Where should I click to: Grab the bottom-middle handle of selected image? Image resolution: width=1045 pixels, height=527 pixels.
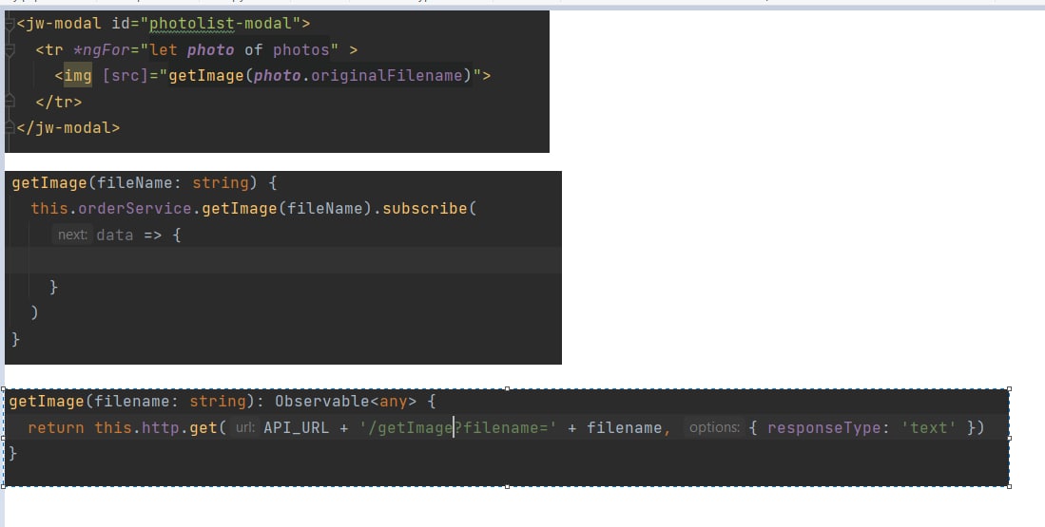click(507, 486)
